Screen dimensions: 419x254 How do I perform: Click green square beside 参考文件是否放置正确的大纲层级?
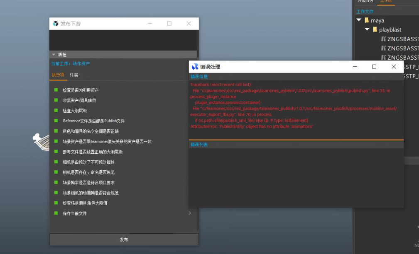[56, 151]
